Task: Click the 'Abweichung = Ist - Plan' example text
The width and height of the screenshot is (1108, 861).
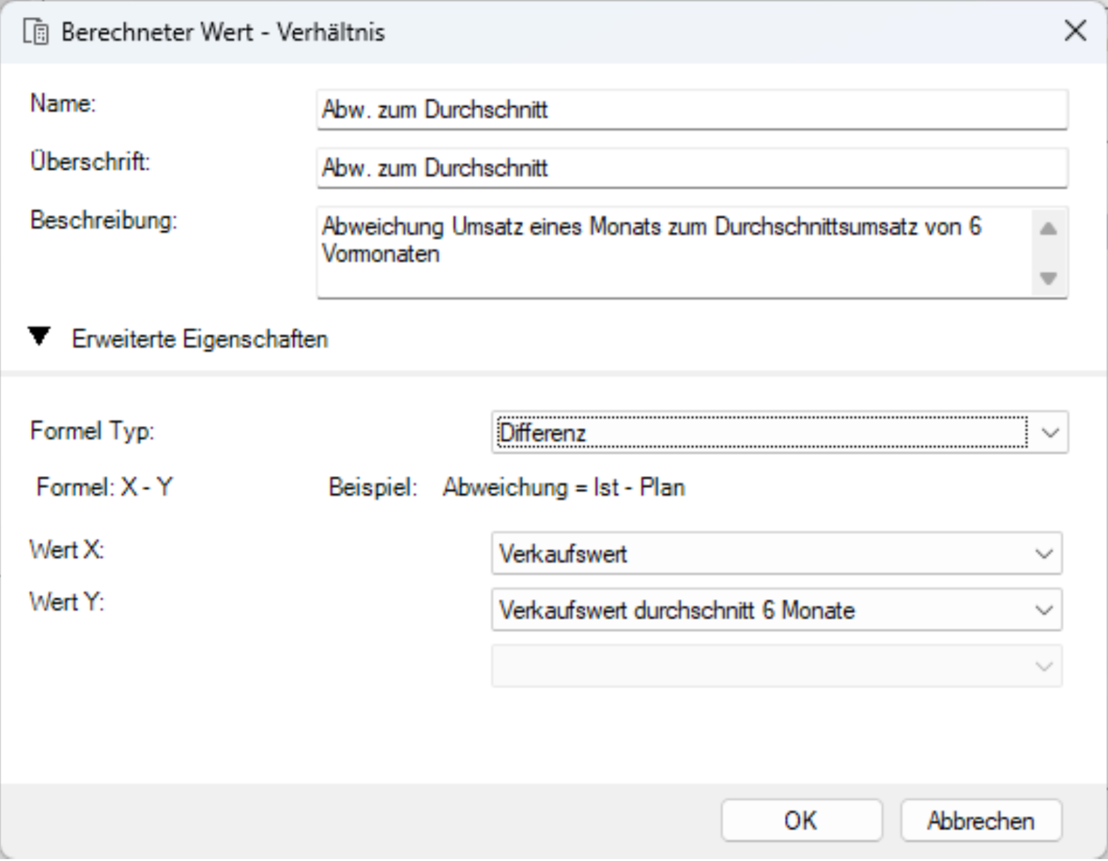Action: coord(564,487)
